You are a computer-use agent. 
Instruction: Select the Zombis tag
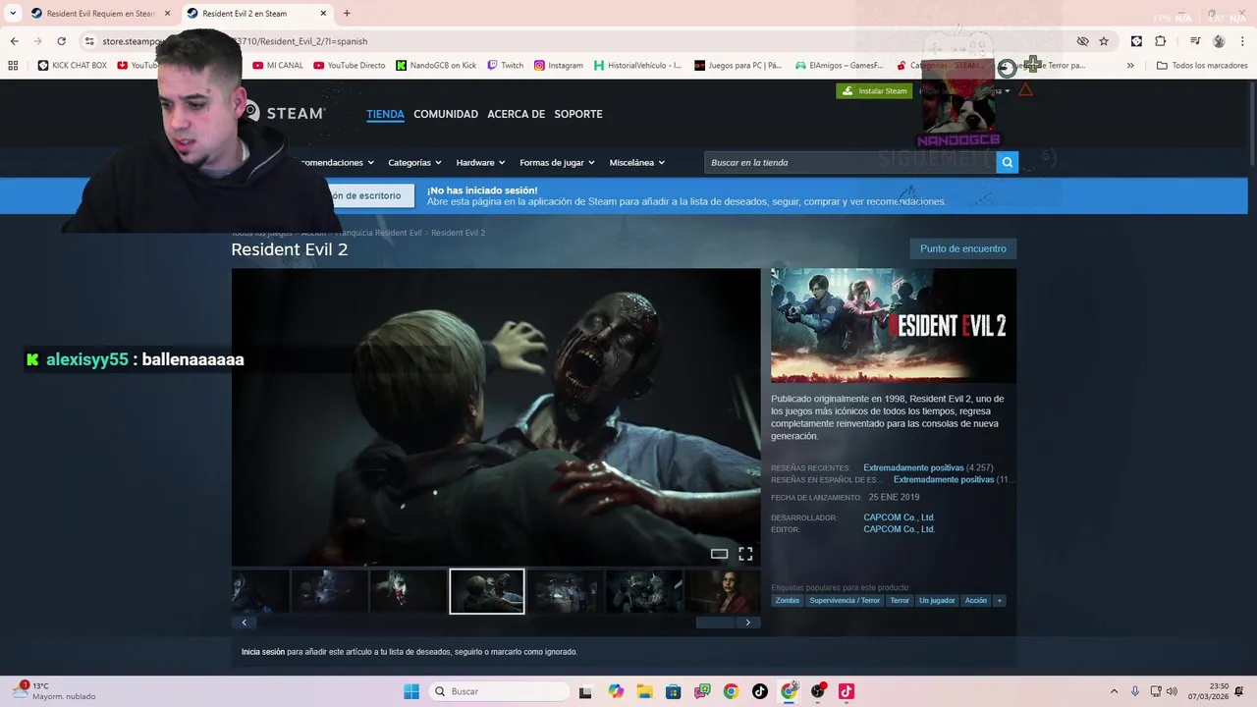click(x=788, y=600)
